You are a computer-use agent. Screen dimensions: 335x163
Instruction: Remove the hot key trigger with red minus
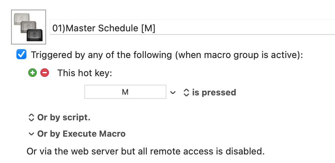pyautogui.click(x=45, y=73)
